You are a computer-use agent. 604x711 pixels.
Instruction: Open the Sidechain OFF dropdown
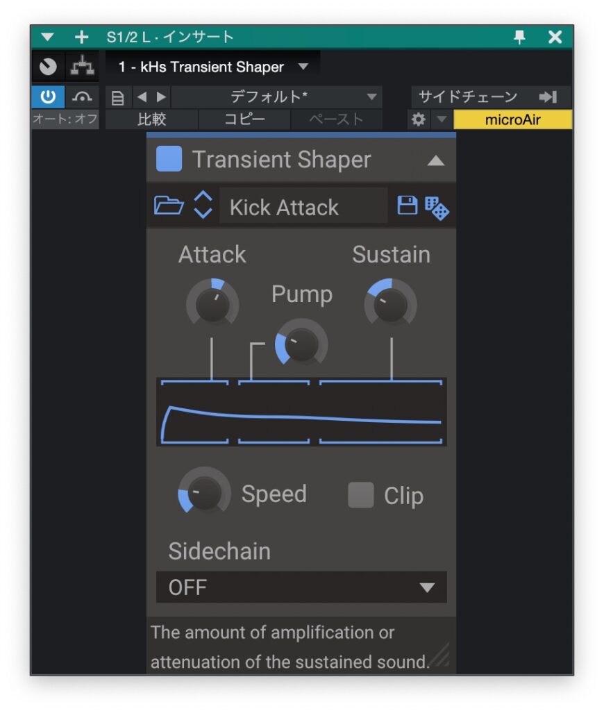click(301, 587)
